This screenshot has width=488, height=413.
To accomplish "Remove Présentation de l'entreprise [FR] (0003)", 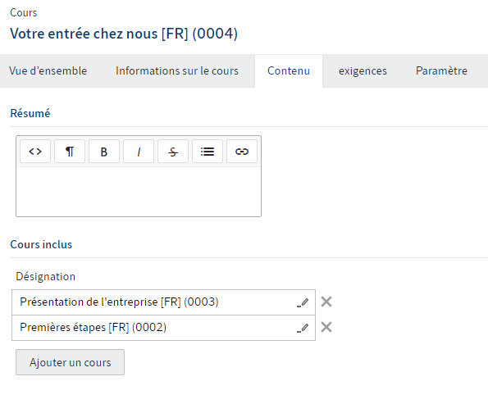I will [326, 302].
